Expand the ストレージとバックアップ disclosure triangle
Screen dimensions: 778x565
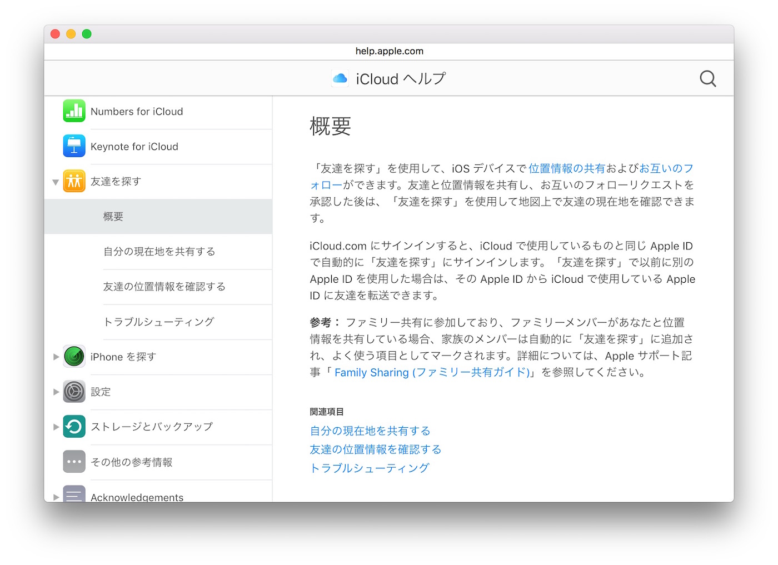tap(56, 427)
